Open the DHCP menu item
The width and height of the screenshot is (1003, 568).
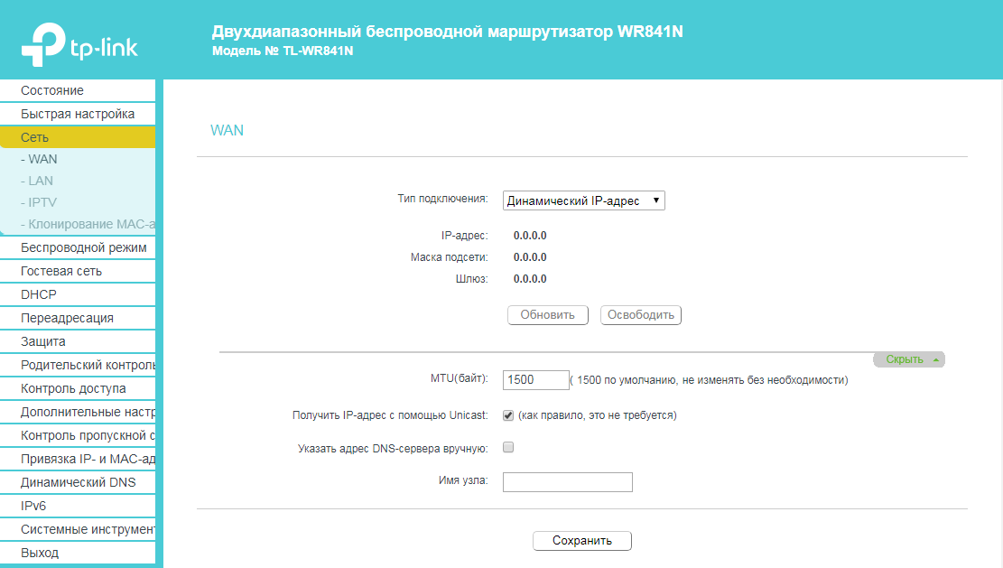tap(78, 294)
